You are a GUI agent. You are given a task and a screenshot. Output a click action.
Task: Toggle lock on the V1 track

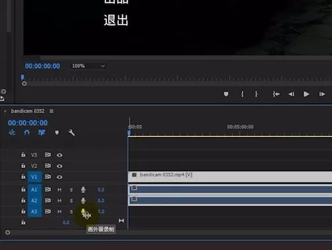point(23,177)
